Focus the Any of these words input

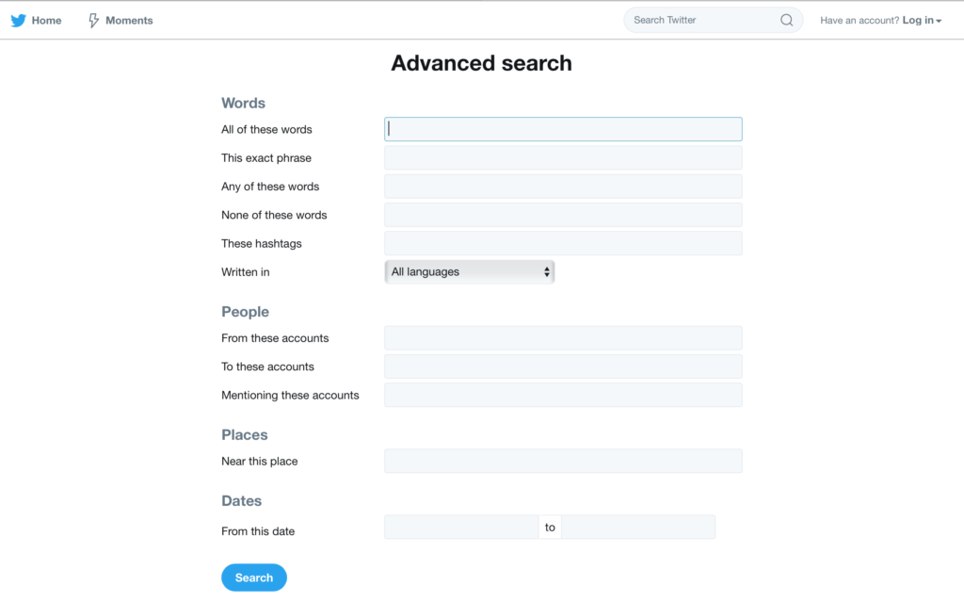562,186
